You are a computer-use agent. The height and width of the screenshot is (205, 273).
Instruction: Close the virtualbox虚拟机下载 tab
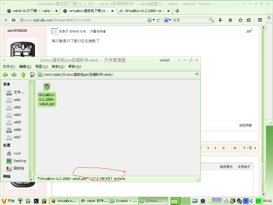click(x=113, y=11)
